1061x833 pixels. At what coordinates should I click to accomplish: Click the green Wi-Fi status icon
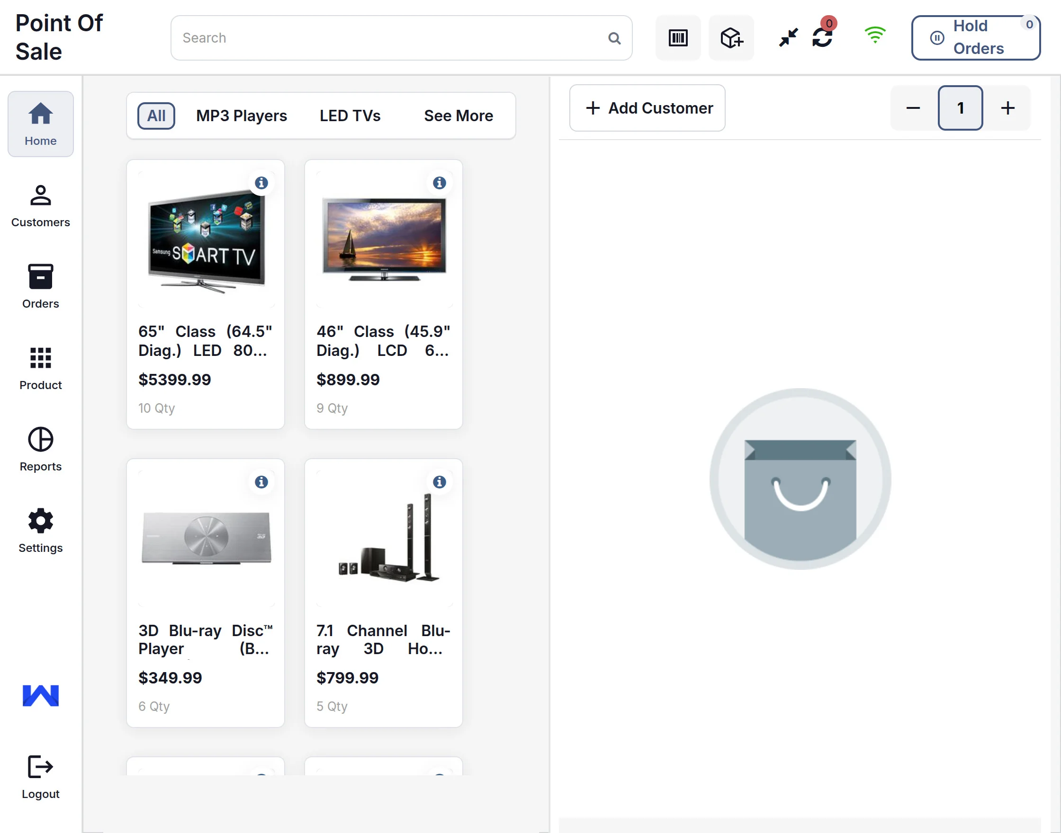point(874,35)
